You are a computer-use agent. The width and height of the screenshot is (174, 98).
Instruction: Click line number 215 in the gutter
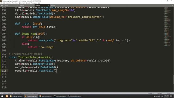tap(4, 71)
